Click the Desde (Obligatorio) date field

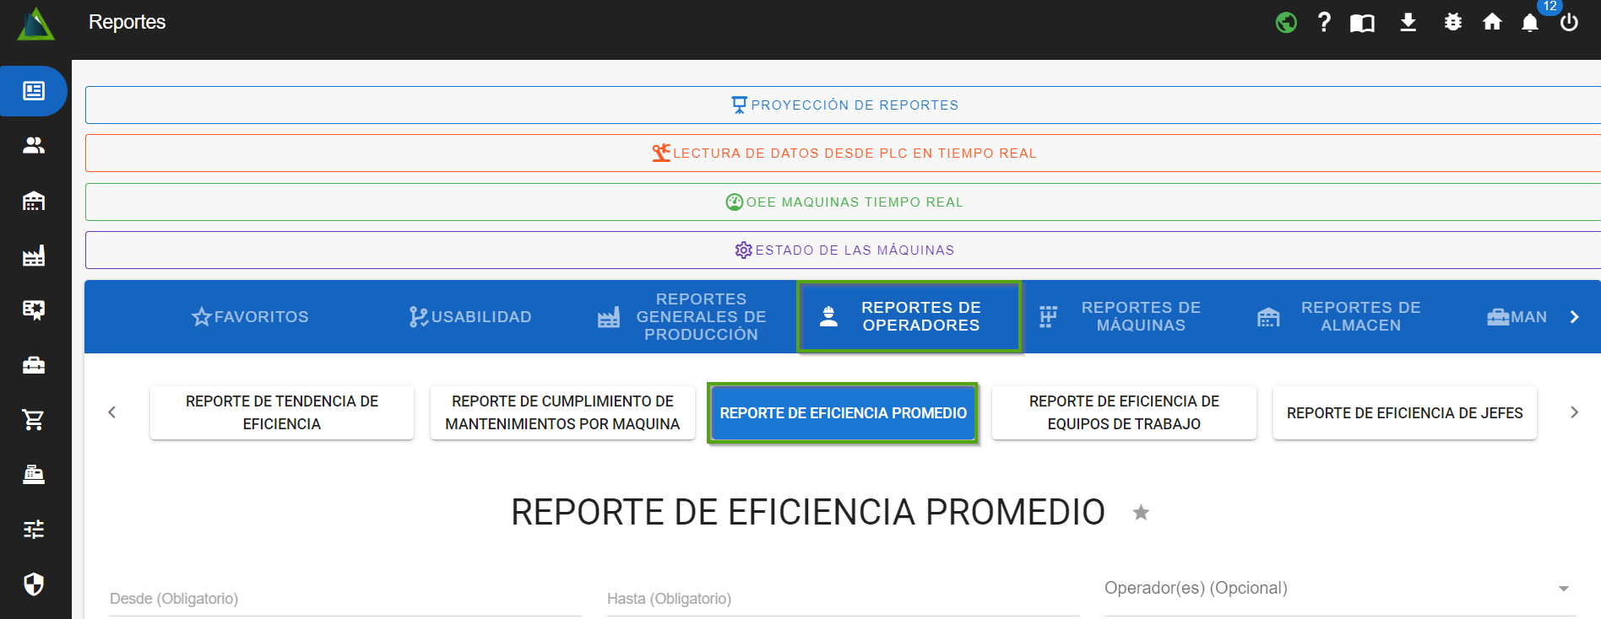click(x=345, y=599)
